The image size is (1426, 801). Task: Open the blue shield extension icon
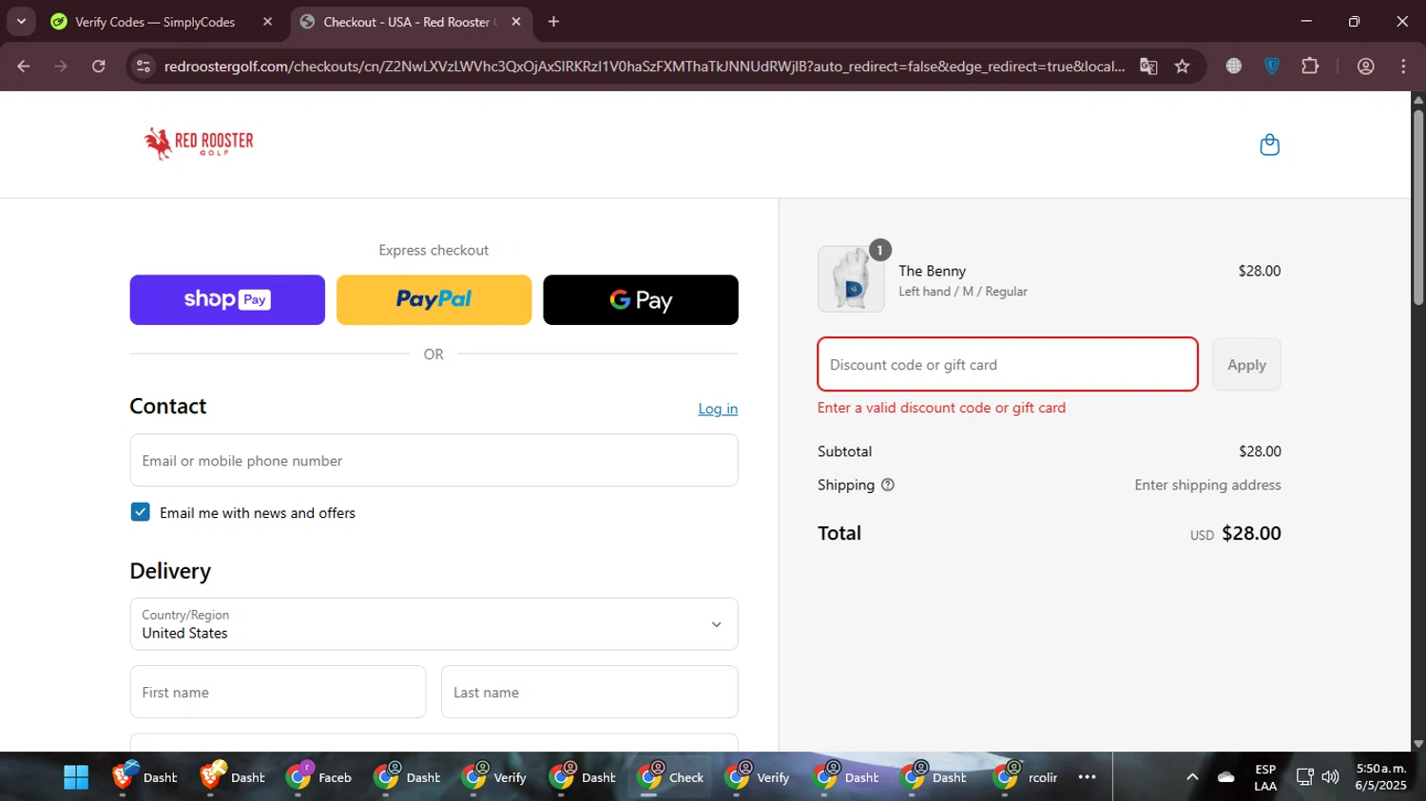(x=1272, y=66)
